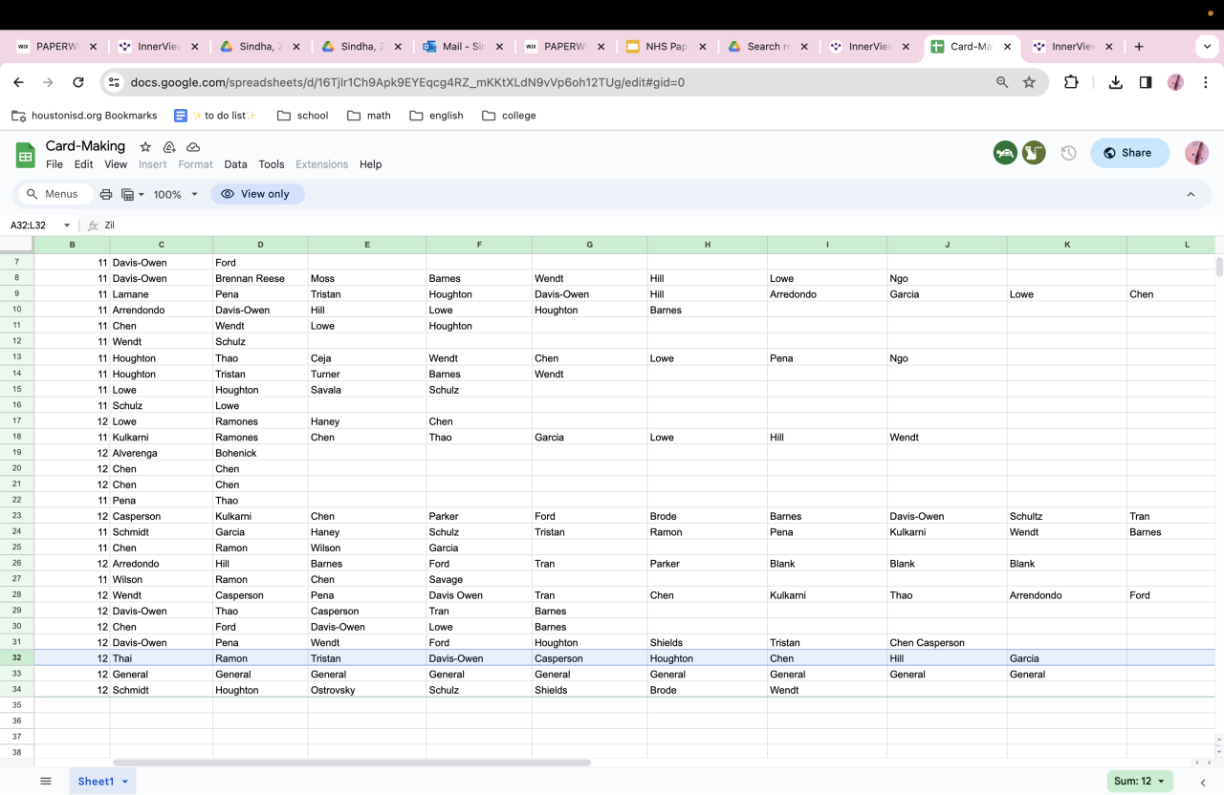Open Chrome extensions puzzle icon
The image size is (1224, 795).
[1071, 82]
